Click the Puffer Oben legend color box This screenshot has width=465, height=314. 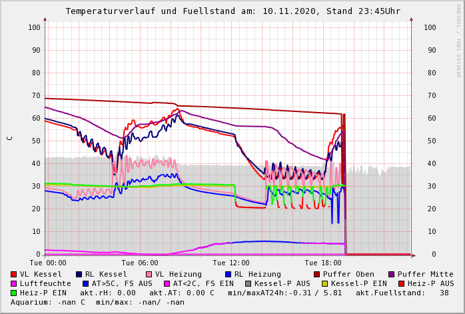click(x=317, y=274)
